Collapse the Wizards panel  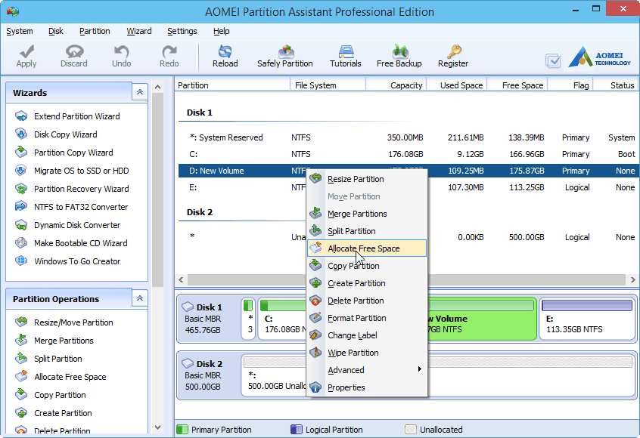(140, 92)
